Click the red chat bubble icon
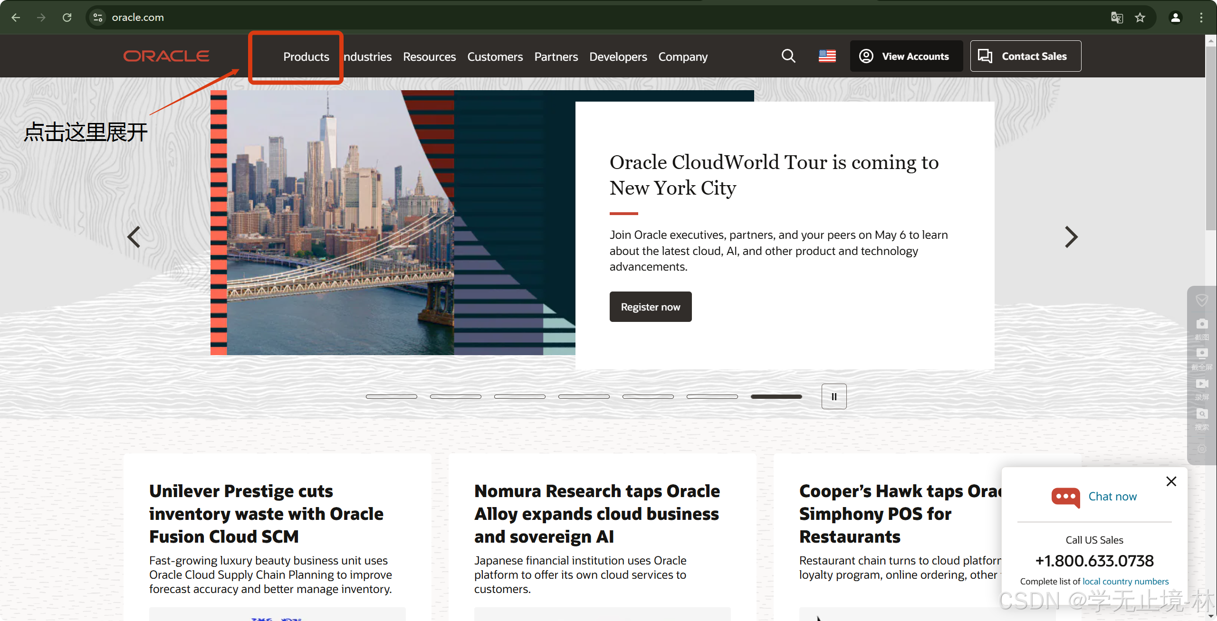The height and width of the screenshot is (621, 1217). (x=1065, y=497)
